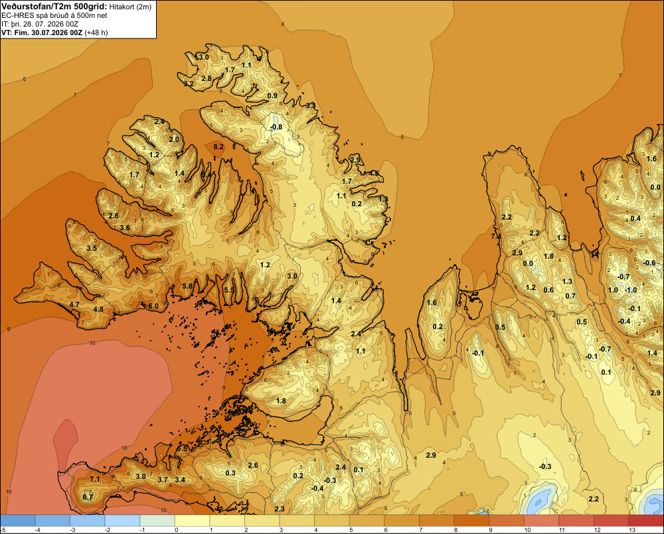Click the 2.3 temperature label
This screenshot has height=534, width=664.
pos(280,509)
